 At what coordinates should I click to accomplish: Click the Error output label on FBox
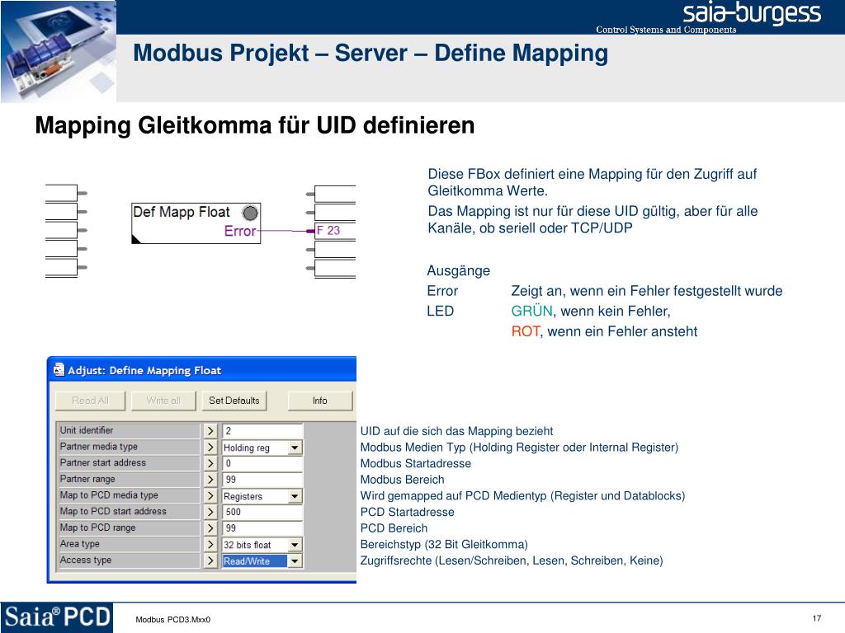240,231
